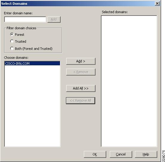Click the << Remove All button
Screen dimensions: 165x162
pos(81,101)
